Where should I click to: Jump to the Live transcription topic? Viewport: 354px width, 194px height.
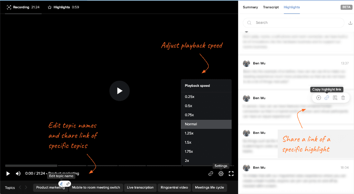[x=140, y=187]
